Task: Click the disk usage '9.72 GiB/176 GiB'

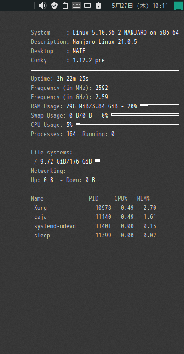Action: tap(66, 162)
